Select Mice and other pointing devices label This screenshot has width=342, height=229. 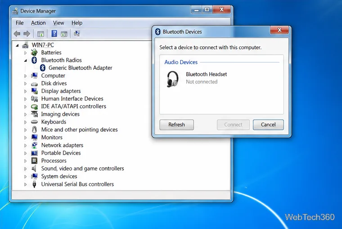pos(79,130)
